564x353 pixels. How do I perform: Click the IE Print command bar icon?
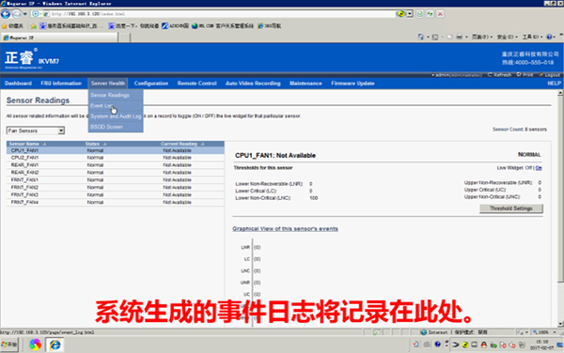(460, 37)
